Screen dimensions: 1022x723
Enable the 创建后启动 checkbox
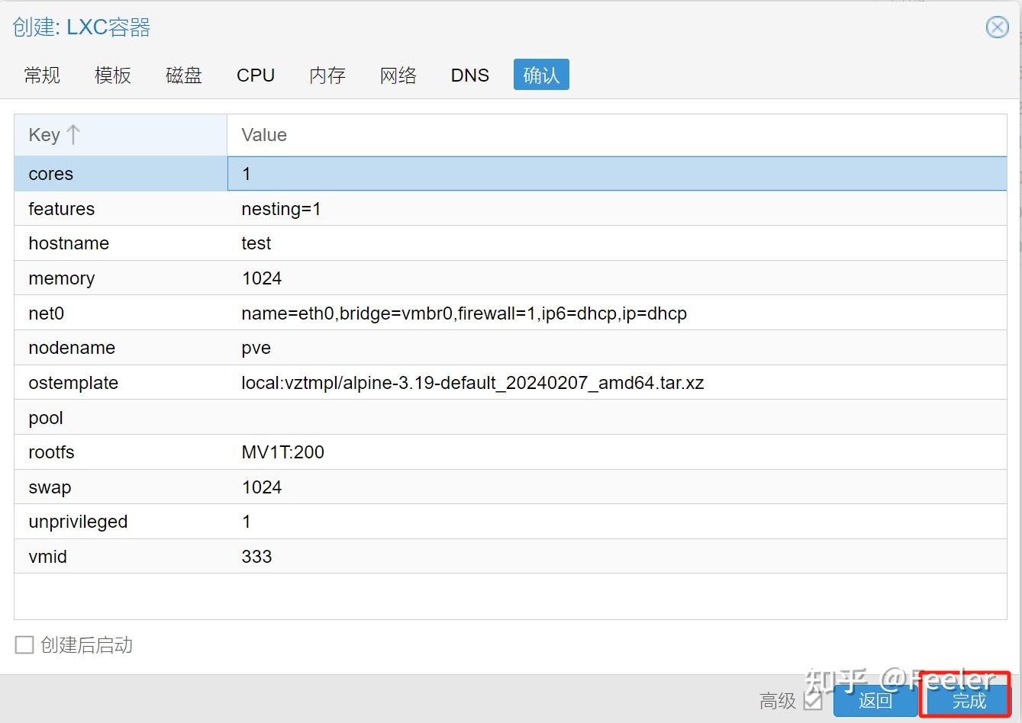pos(24,644)
